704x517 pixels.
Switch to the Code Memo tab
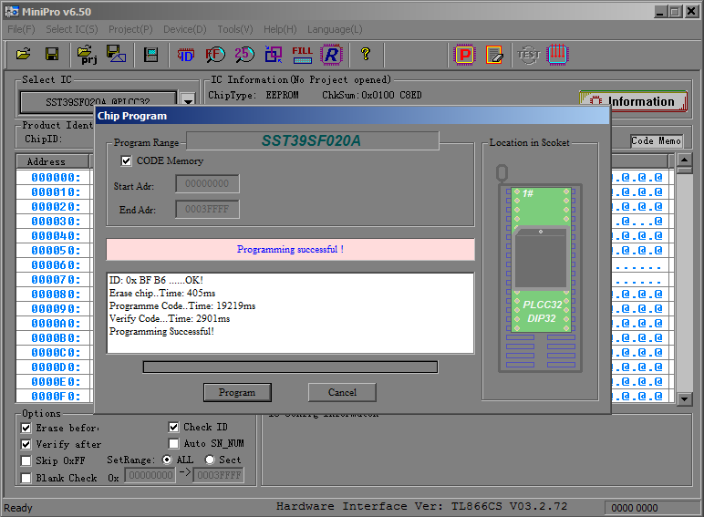pyautogui.click(x=656, y=141)
